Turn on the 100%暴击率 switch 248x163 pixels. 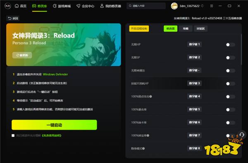[231, 110]
